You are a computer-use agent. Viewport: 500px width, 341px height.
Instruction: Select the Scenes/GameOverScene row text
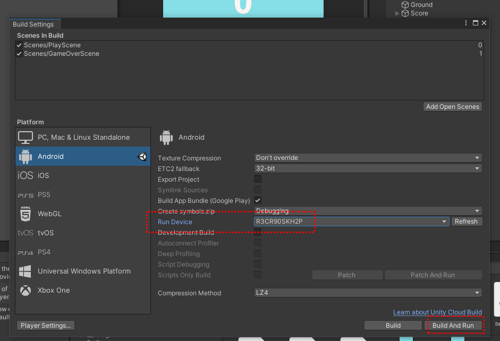click(62, 54)
